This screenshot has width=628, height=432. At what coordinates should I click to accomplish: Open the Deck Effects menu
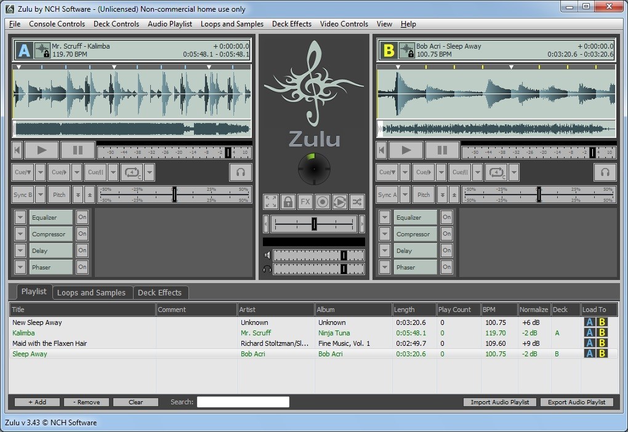tap(291, 24)
